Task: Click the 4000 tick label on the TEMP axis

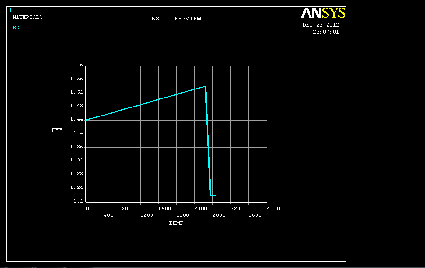Action: pos(274,209)
